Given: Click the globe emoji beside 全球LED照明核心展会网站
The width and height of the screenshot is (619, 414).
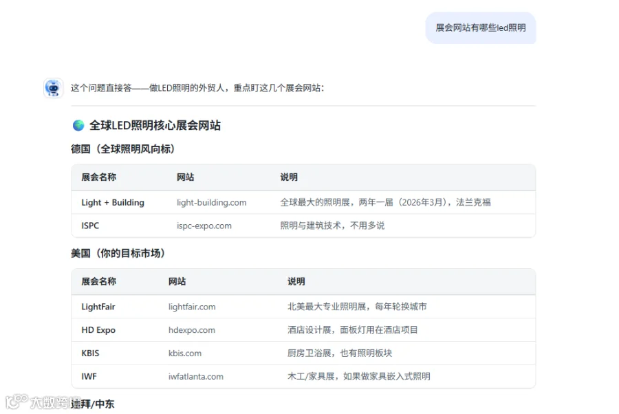Looking at the screenshot, I should 78,125.
